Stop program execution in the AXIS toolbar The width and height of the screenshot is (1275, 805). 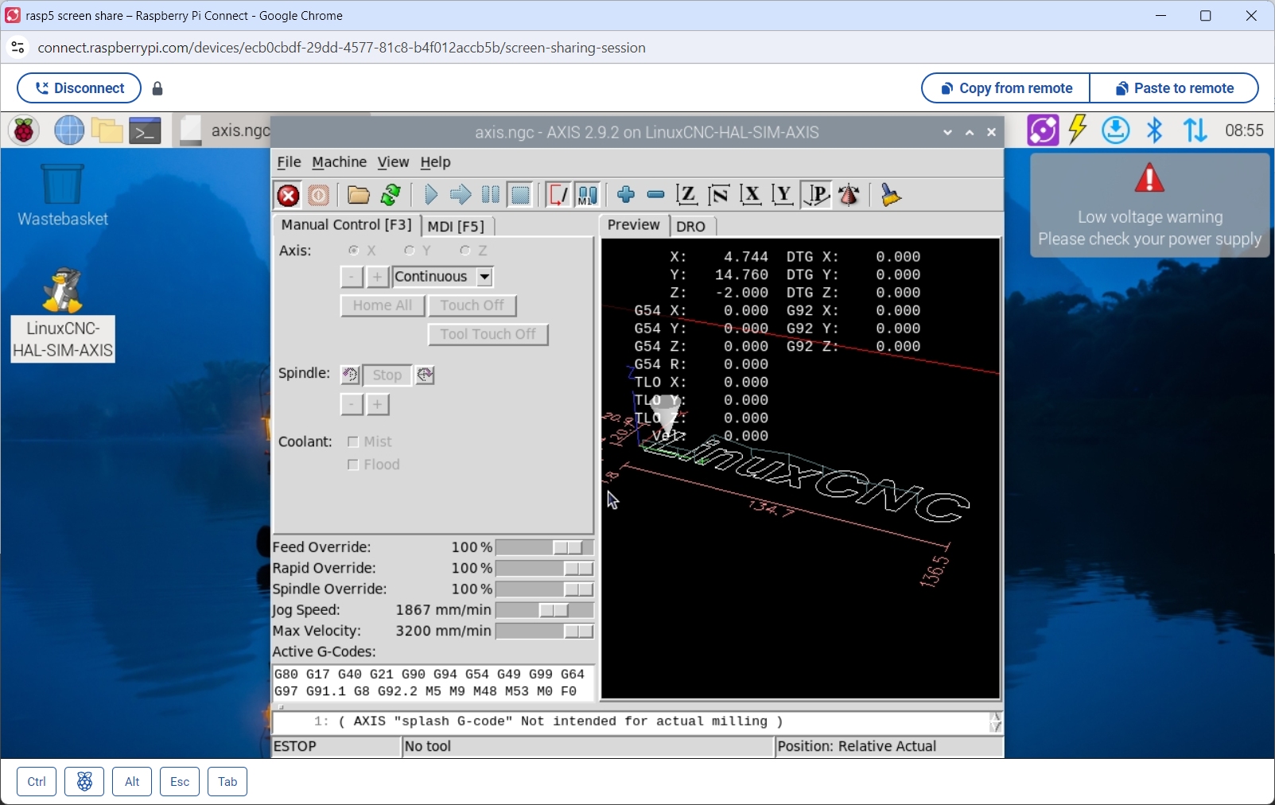coord(520,195)
